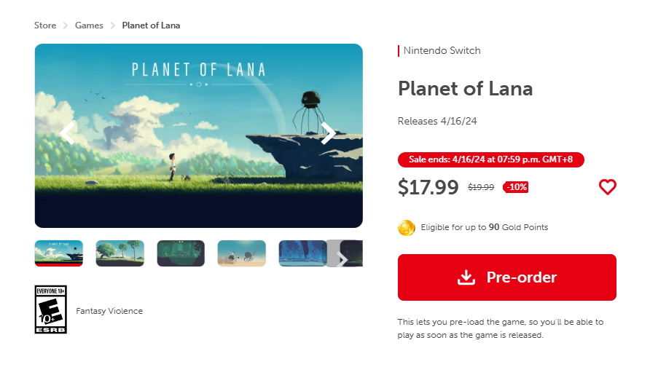The image size is (650, 375).
Task: Click the download icon on Pre-order button
Action: (x=466, y=277)
